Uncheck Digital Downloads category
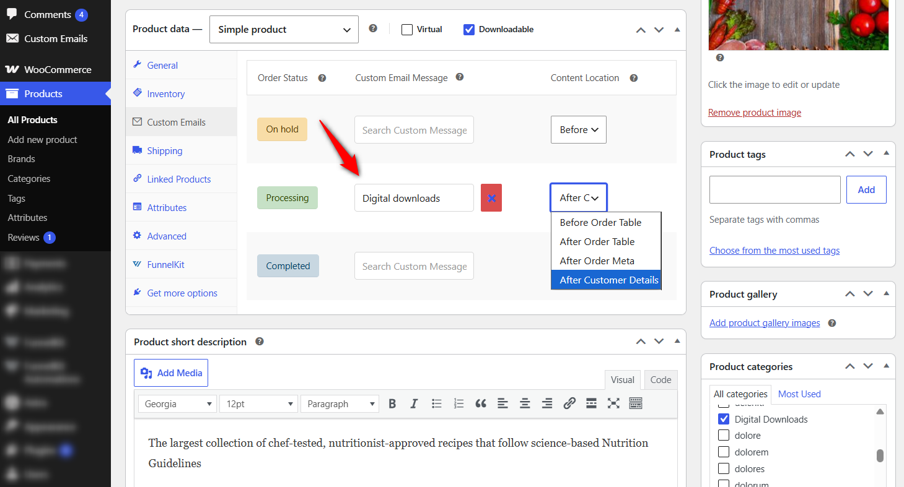 coord(724,419)
